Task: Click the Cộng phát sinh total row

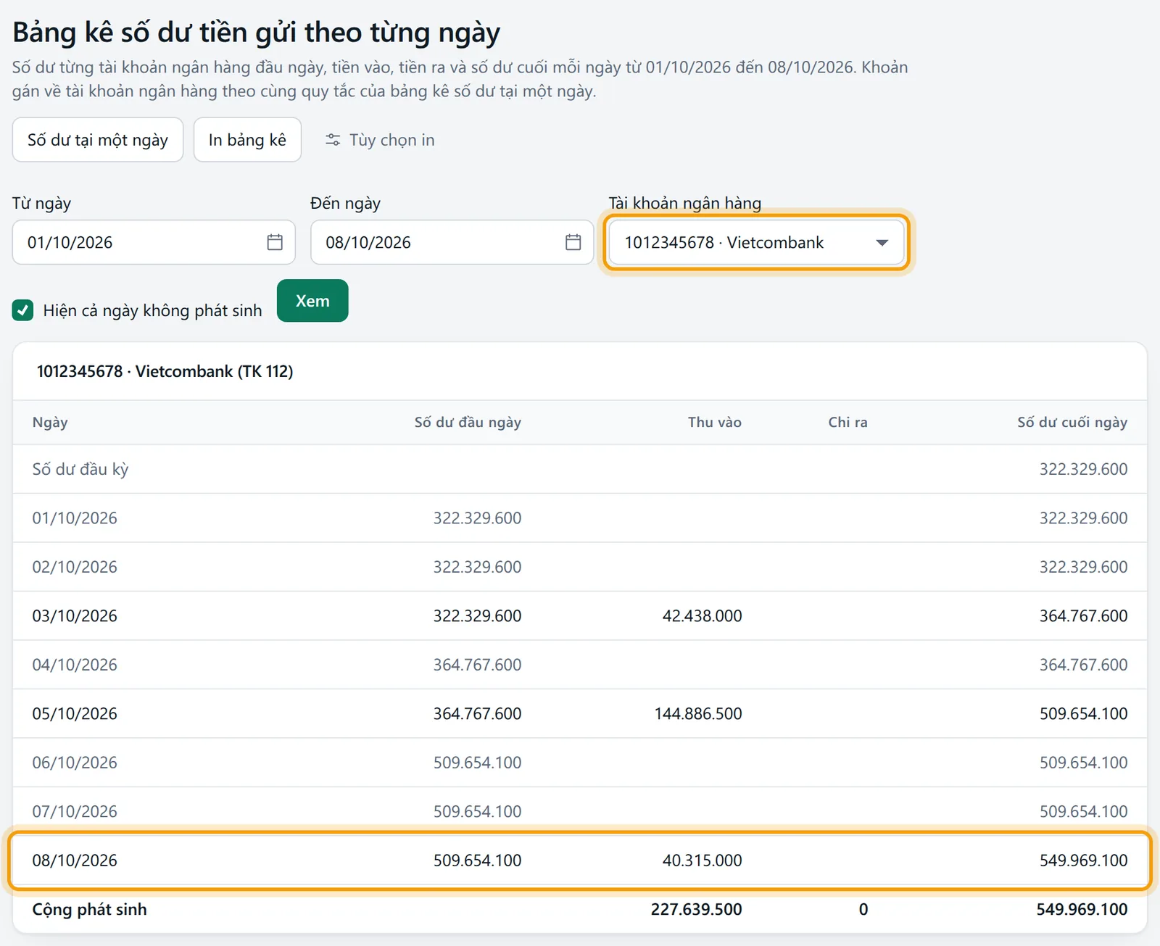Action: click(580, 909)
